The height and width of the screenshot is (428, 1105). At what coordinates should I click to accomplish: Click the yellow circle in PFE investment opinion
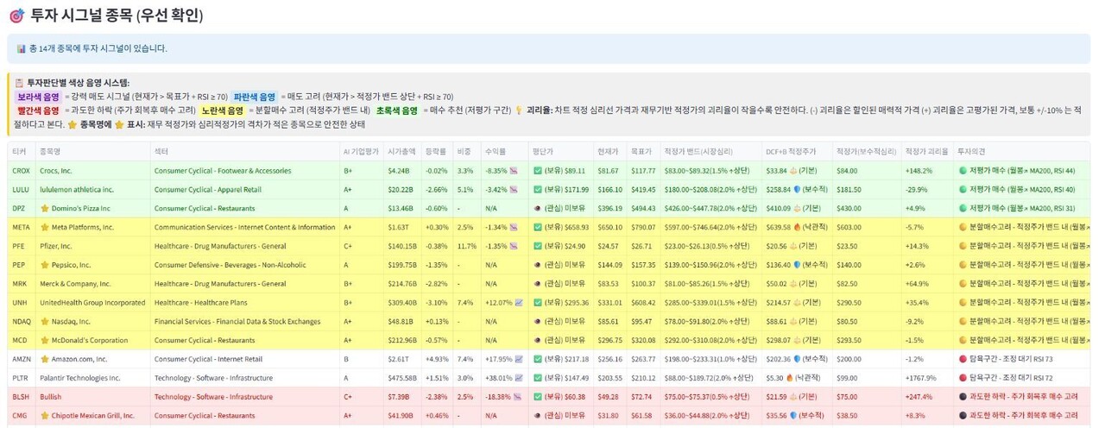963,246
